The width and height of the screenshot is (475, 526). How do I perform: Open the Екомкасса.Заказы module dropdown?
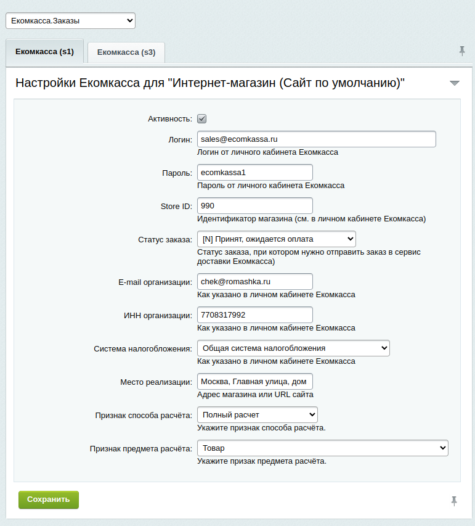click(x=70, y=21)
